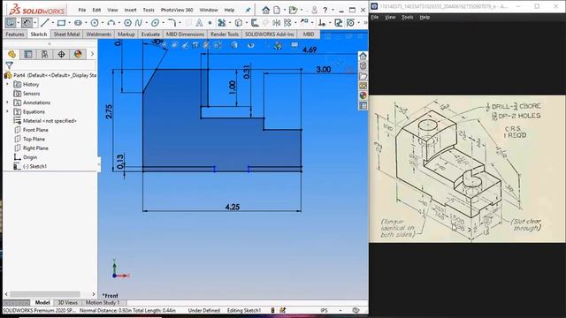Select the sketch Text tool
The image size is (566, 318).
199,23
